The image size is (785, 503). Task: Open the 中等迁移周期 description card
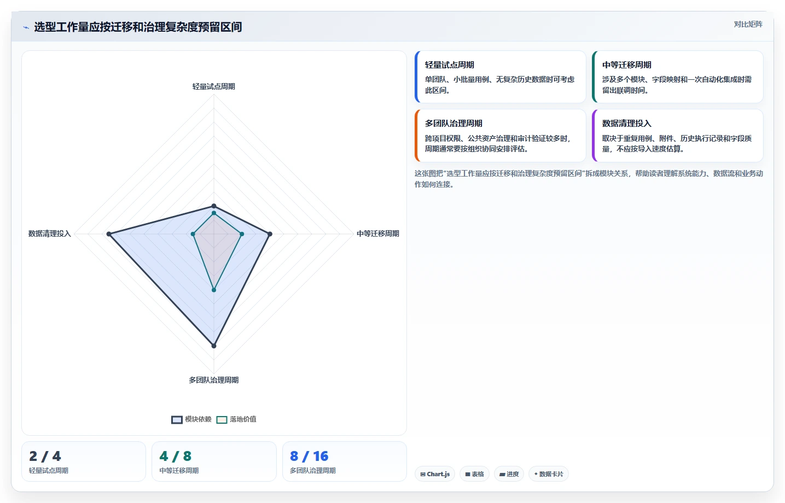(677, 77)
